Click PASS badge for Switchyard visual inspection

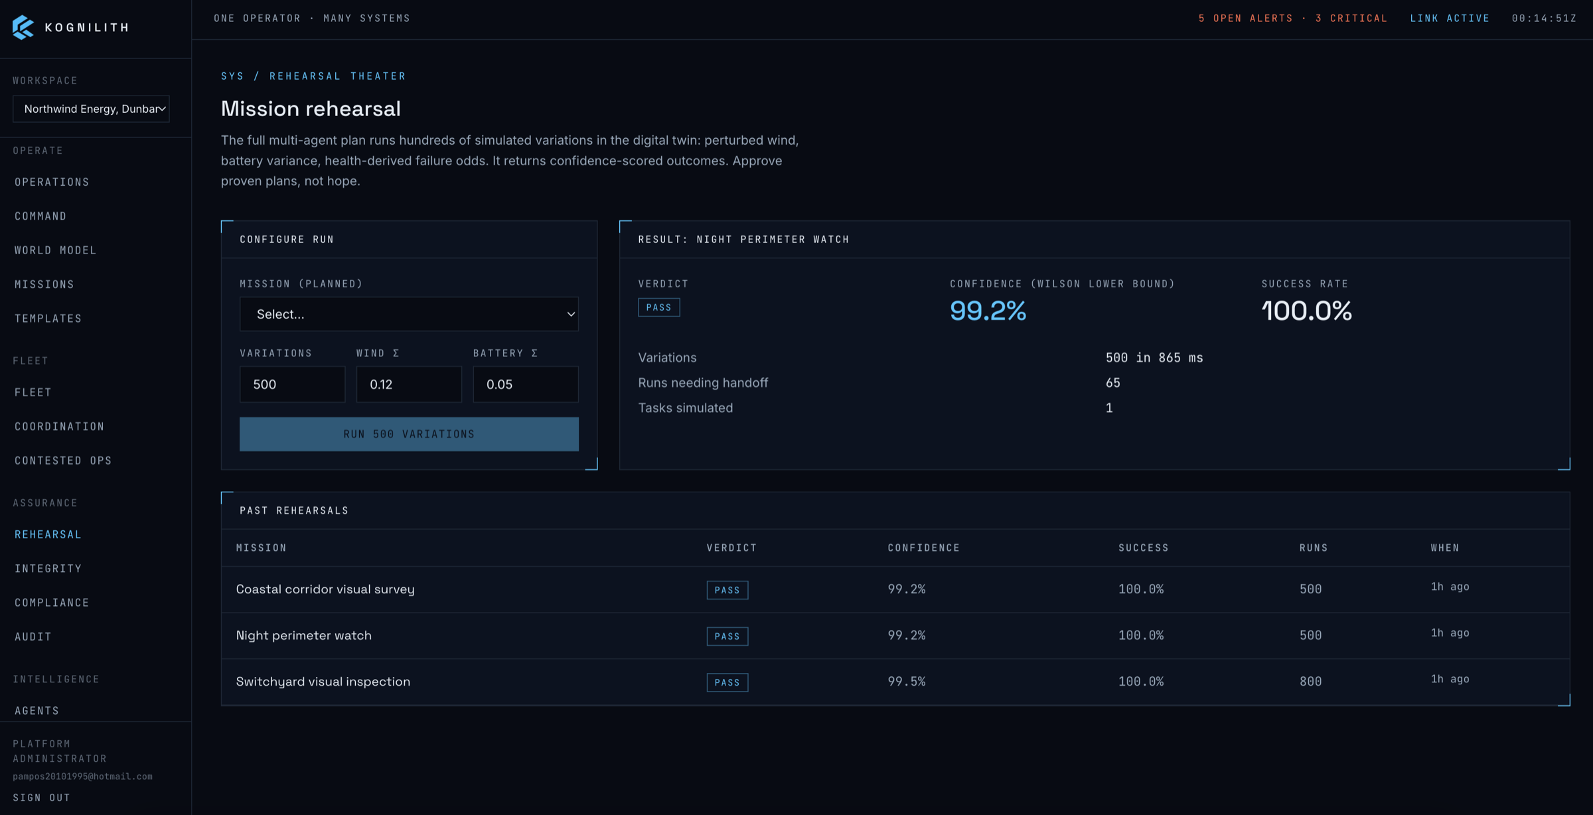coord(727,682)
